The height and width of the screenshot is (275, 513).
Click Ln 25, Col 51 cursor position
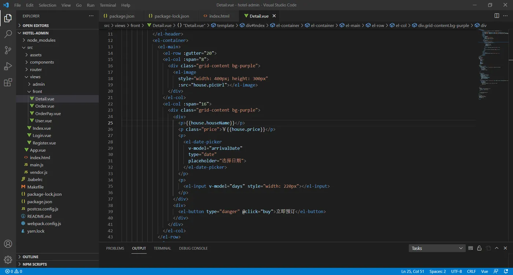click(413, 271)
